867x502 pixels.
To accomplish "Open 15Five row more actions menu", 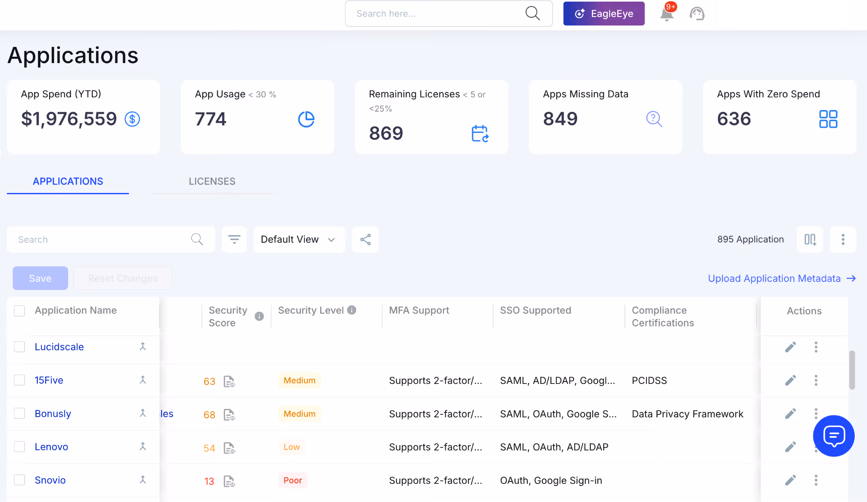I will coord(816,380).
